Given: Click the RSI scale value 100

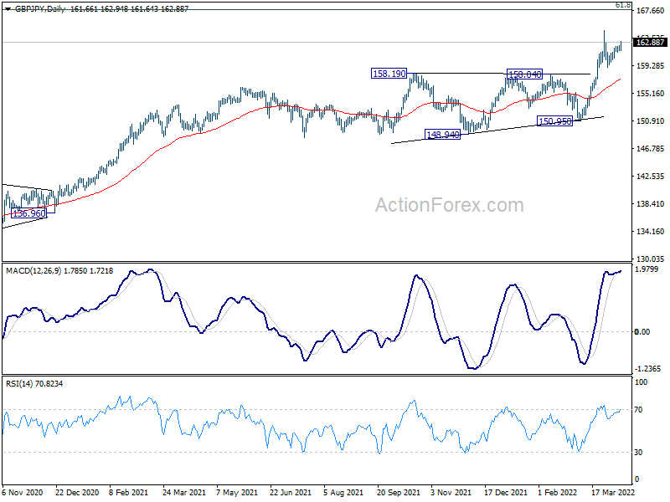Looking at the screenshot, I should click(x=641, y=382).
